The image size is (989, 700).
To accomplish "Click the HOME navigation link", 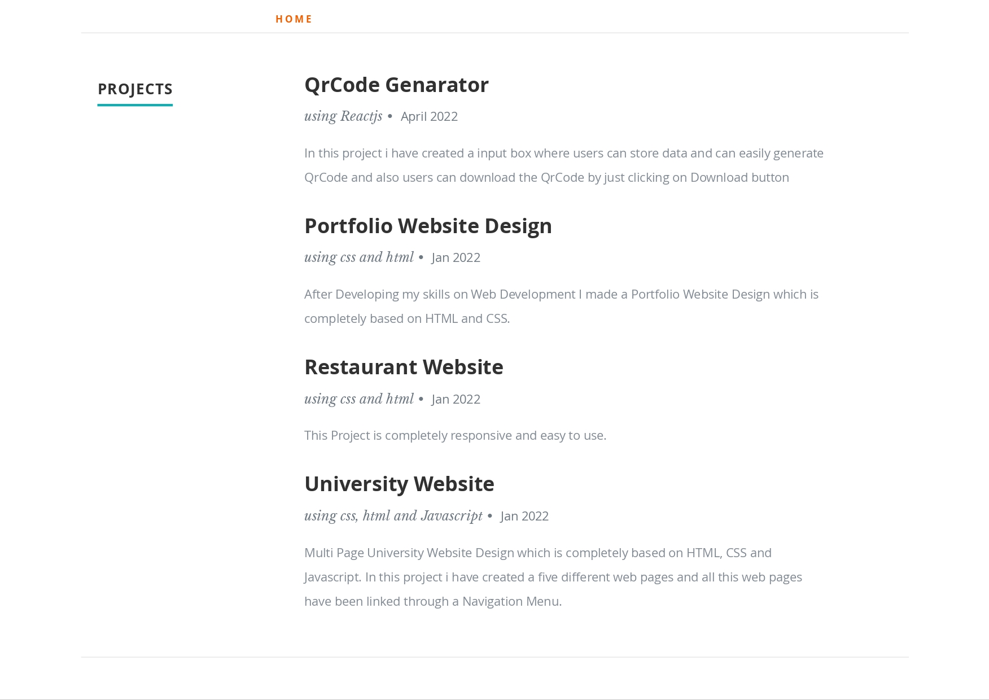I will coord(294,19).
